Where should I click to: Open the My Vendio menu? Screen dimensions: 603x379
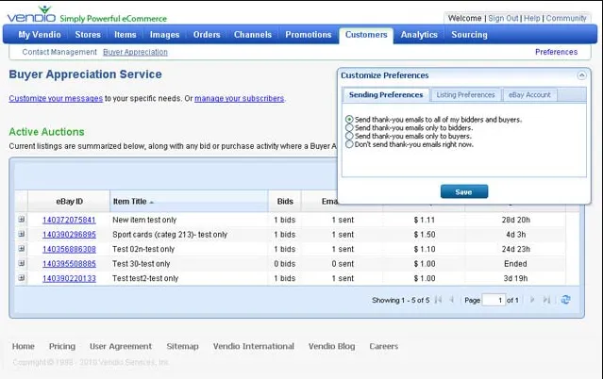click(40, 35)
